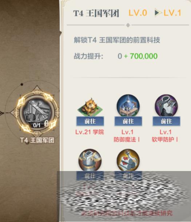The width and height of the screenshot is (191, 222).
Task: Click 前往 under the bandage roll icon
Action: point(128,176)
